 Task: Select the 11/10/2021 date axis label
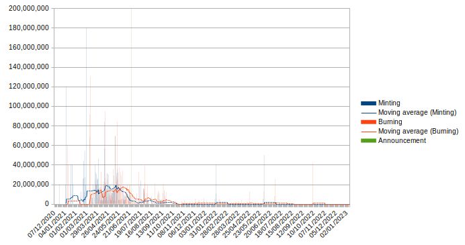pos(161,225)
